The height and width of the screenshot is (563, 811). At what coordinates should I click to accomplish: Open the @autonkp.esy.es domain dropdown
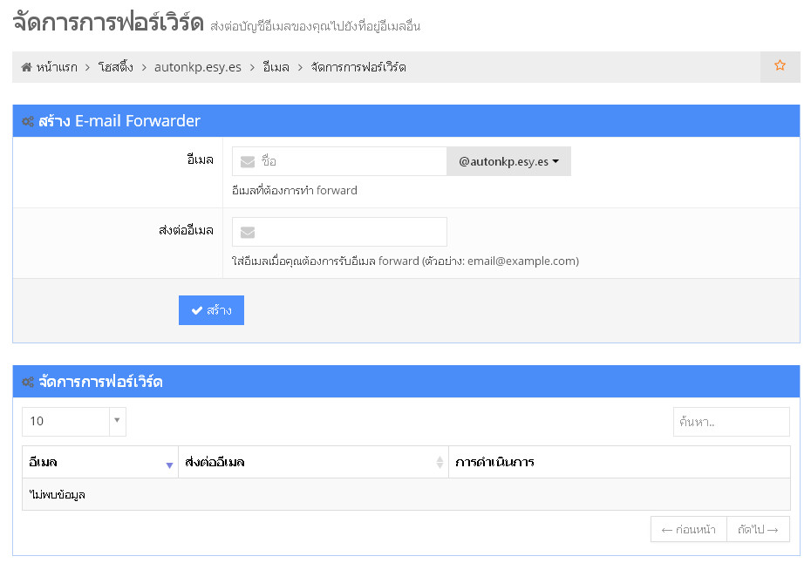coord(508,161)
